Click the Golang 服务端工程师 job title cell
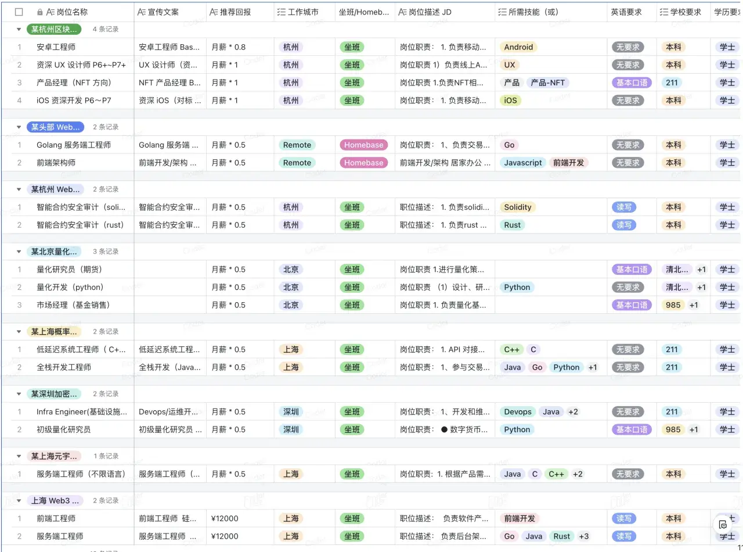The height and width of the screenshot is (552, 743). (74, 145)
